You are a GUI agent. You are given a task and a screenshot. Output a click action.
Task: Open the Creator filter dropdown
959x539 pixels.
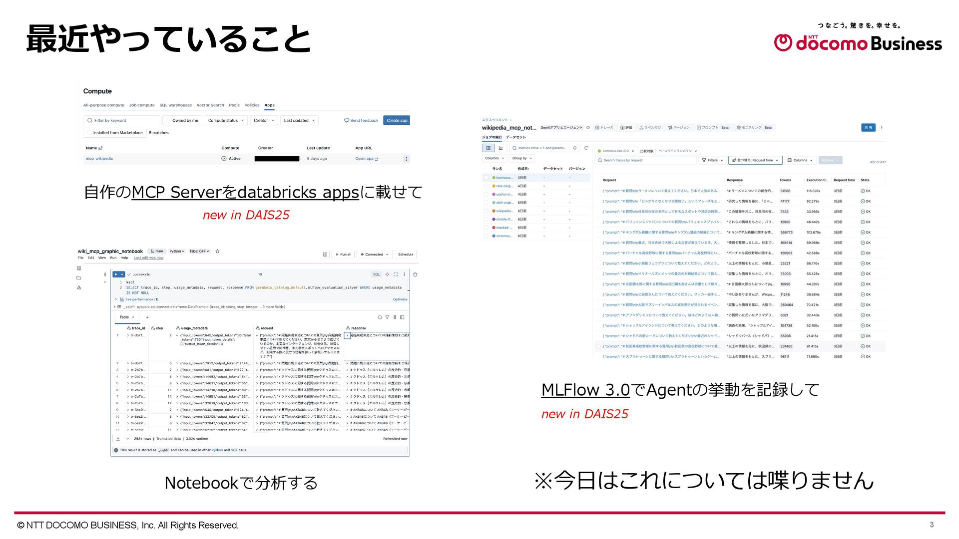point(264,120)
